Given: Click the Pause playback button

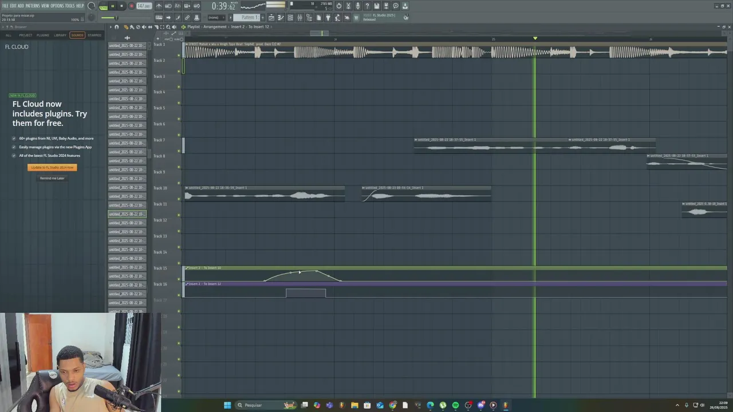Looking at the screenshot, I should click(x=112, y=6).
